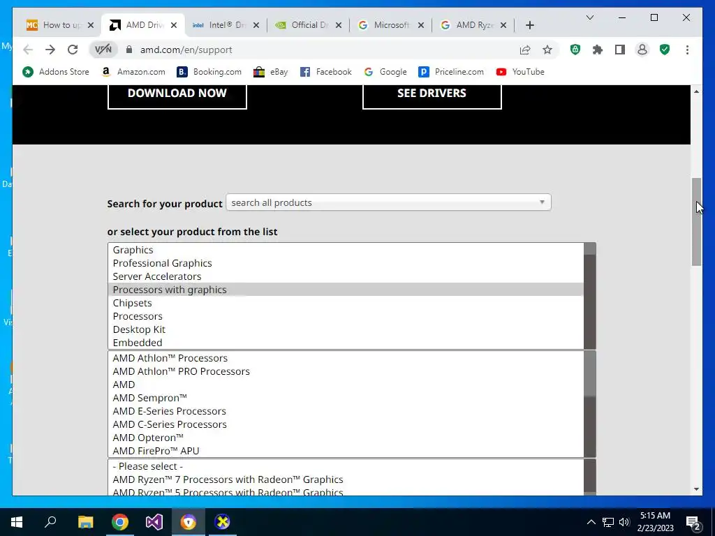Click the address bar URL field

coord(319,50)
